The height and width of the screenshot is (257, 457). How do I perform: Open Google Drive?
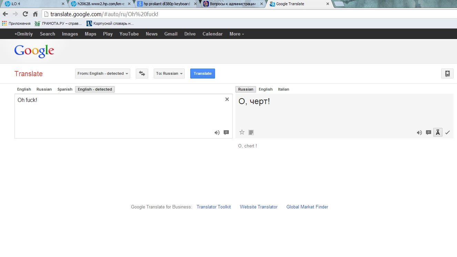click(190, 34)
